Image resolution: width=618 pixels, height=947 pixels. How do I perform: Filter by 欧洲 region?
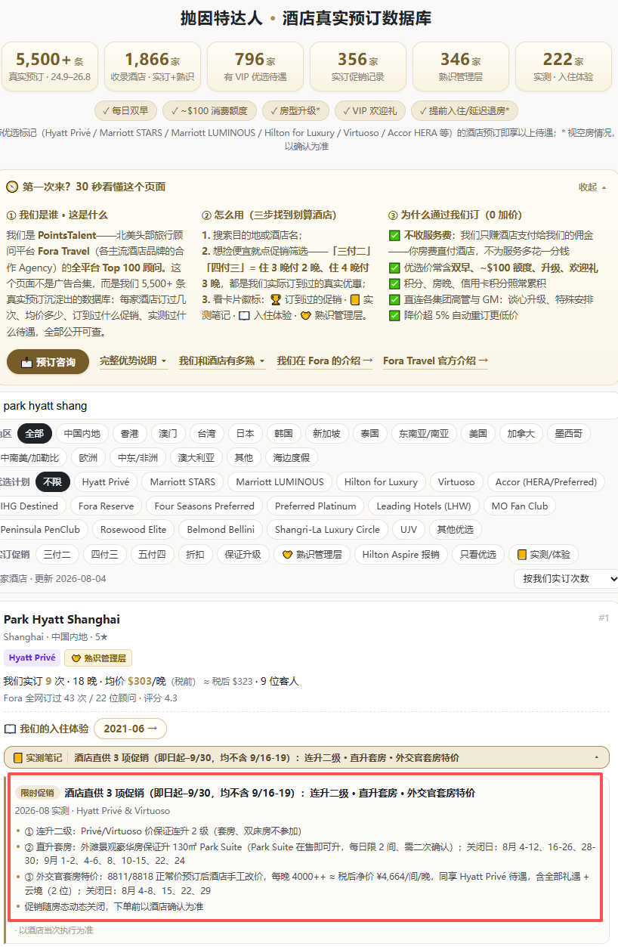point(88,457)
